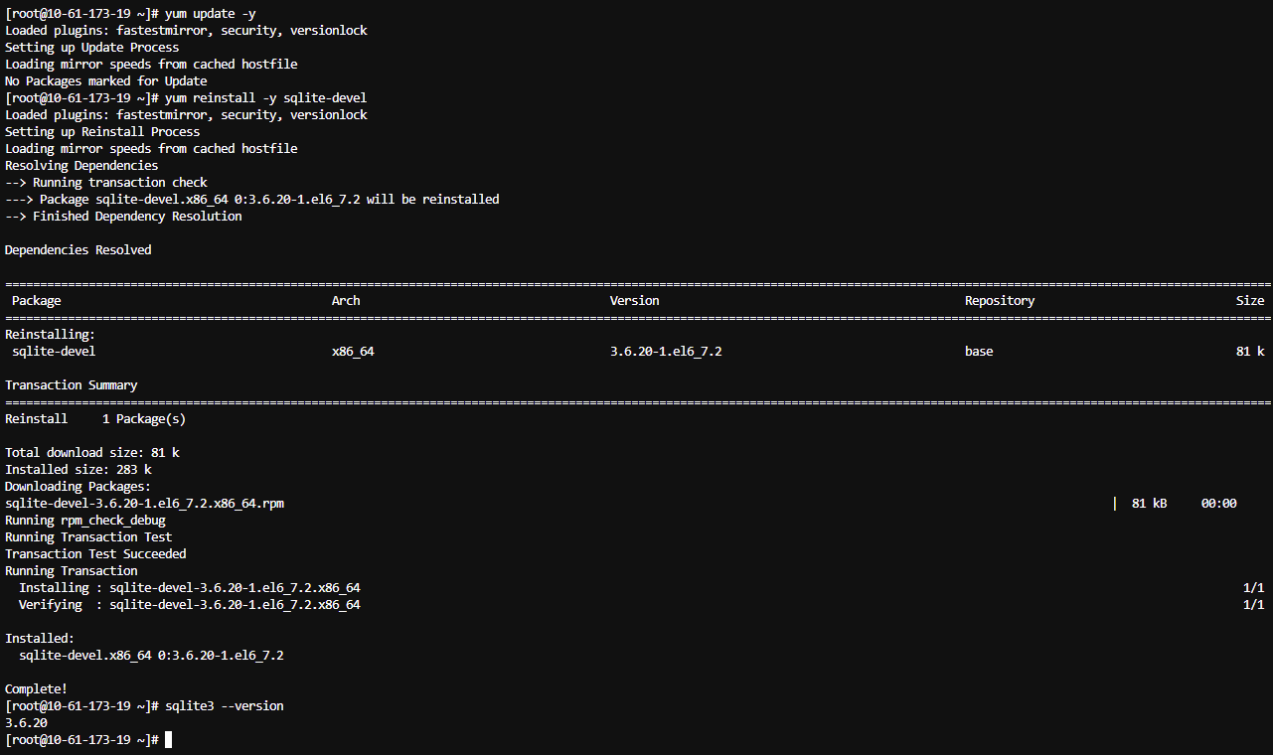Screen dimensions: 1273x755
Task: Click the 'Package' column header
Action: (x=37, y=300)
